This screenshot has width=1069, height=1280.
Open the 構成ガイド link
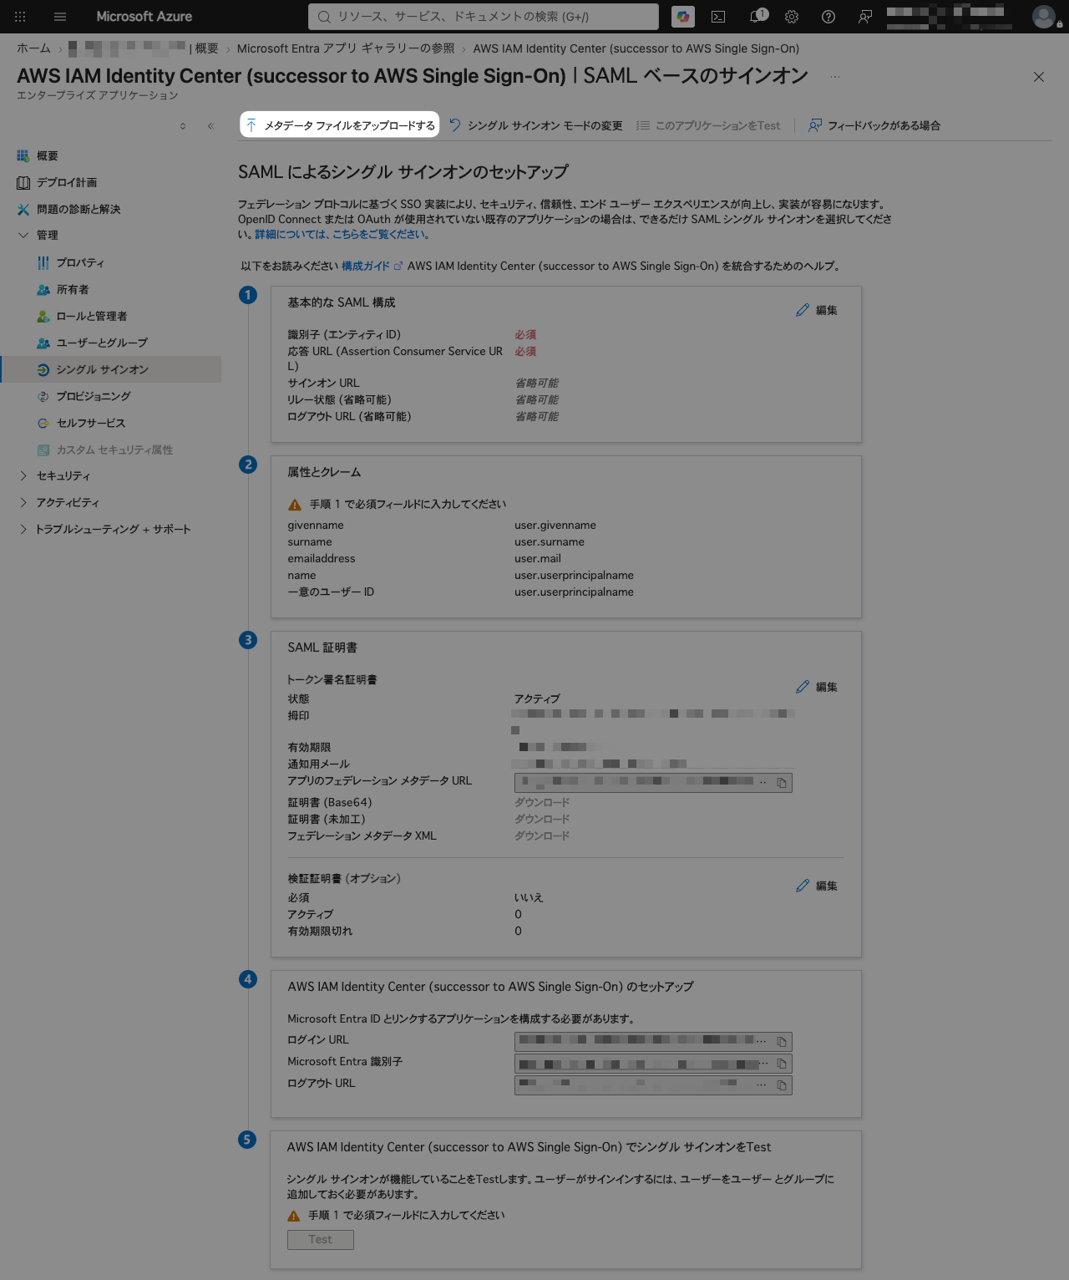click(x=366, y=266)
